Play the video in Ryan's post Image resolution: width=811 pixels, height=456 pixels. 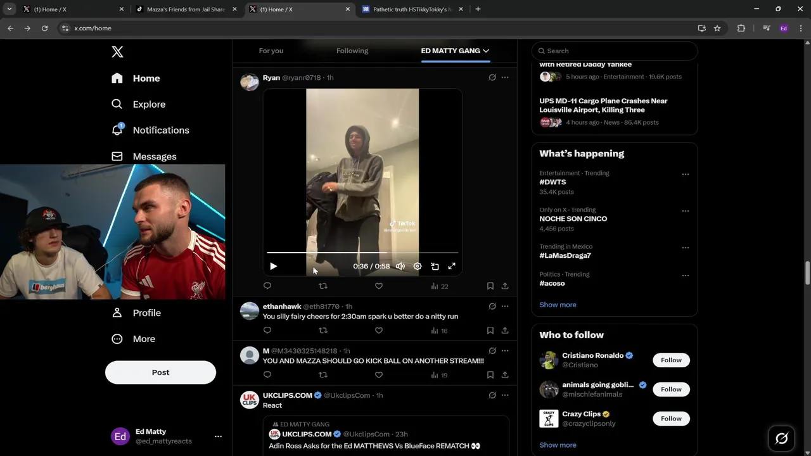[273, 267]
